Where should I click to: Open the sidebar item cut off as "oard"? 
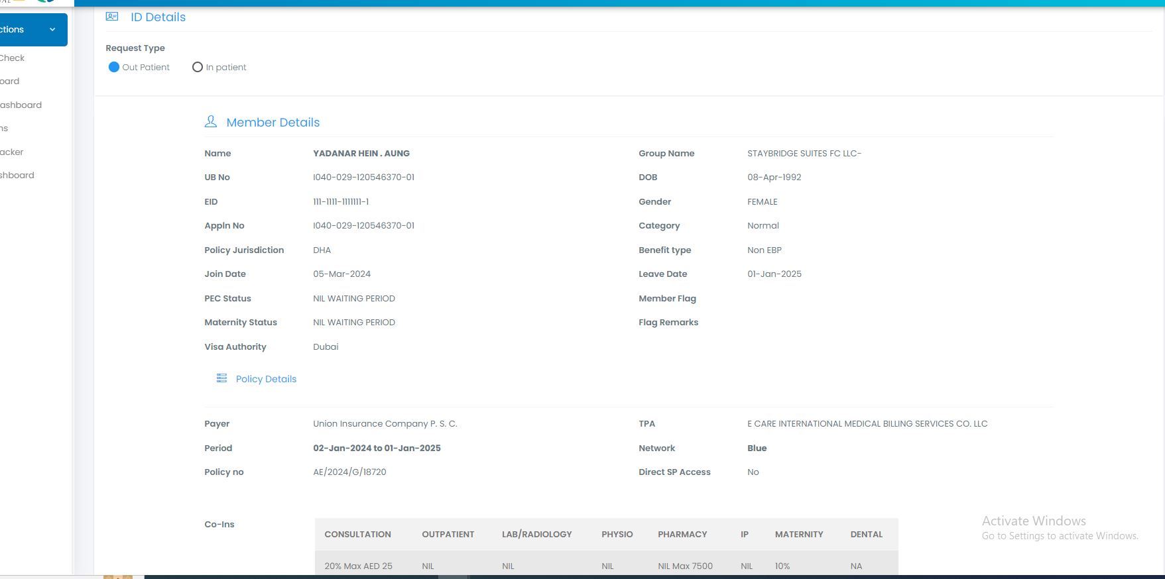tap(9, 81)
